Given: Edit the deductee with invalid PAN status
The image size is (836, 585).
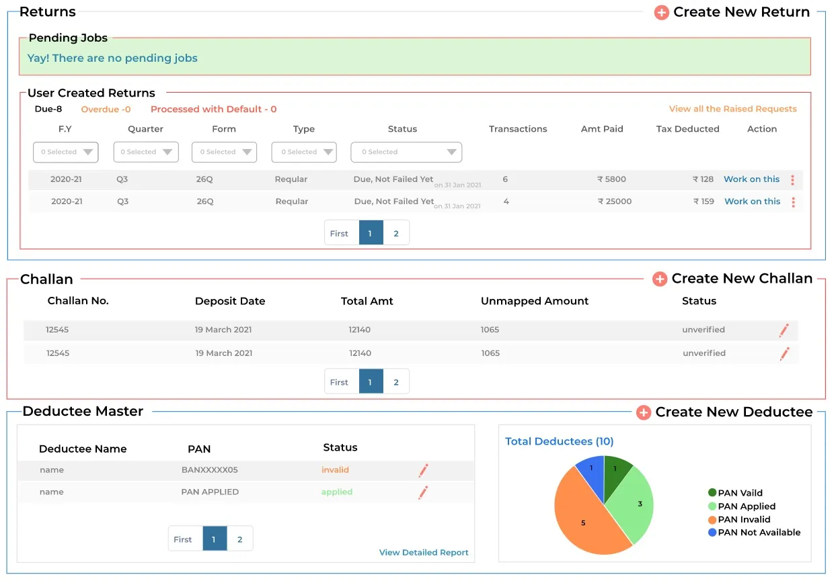Looking at the screenshot, I should point(423,470).
